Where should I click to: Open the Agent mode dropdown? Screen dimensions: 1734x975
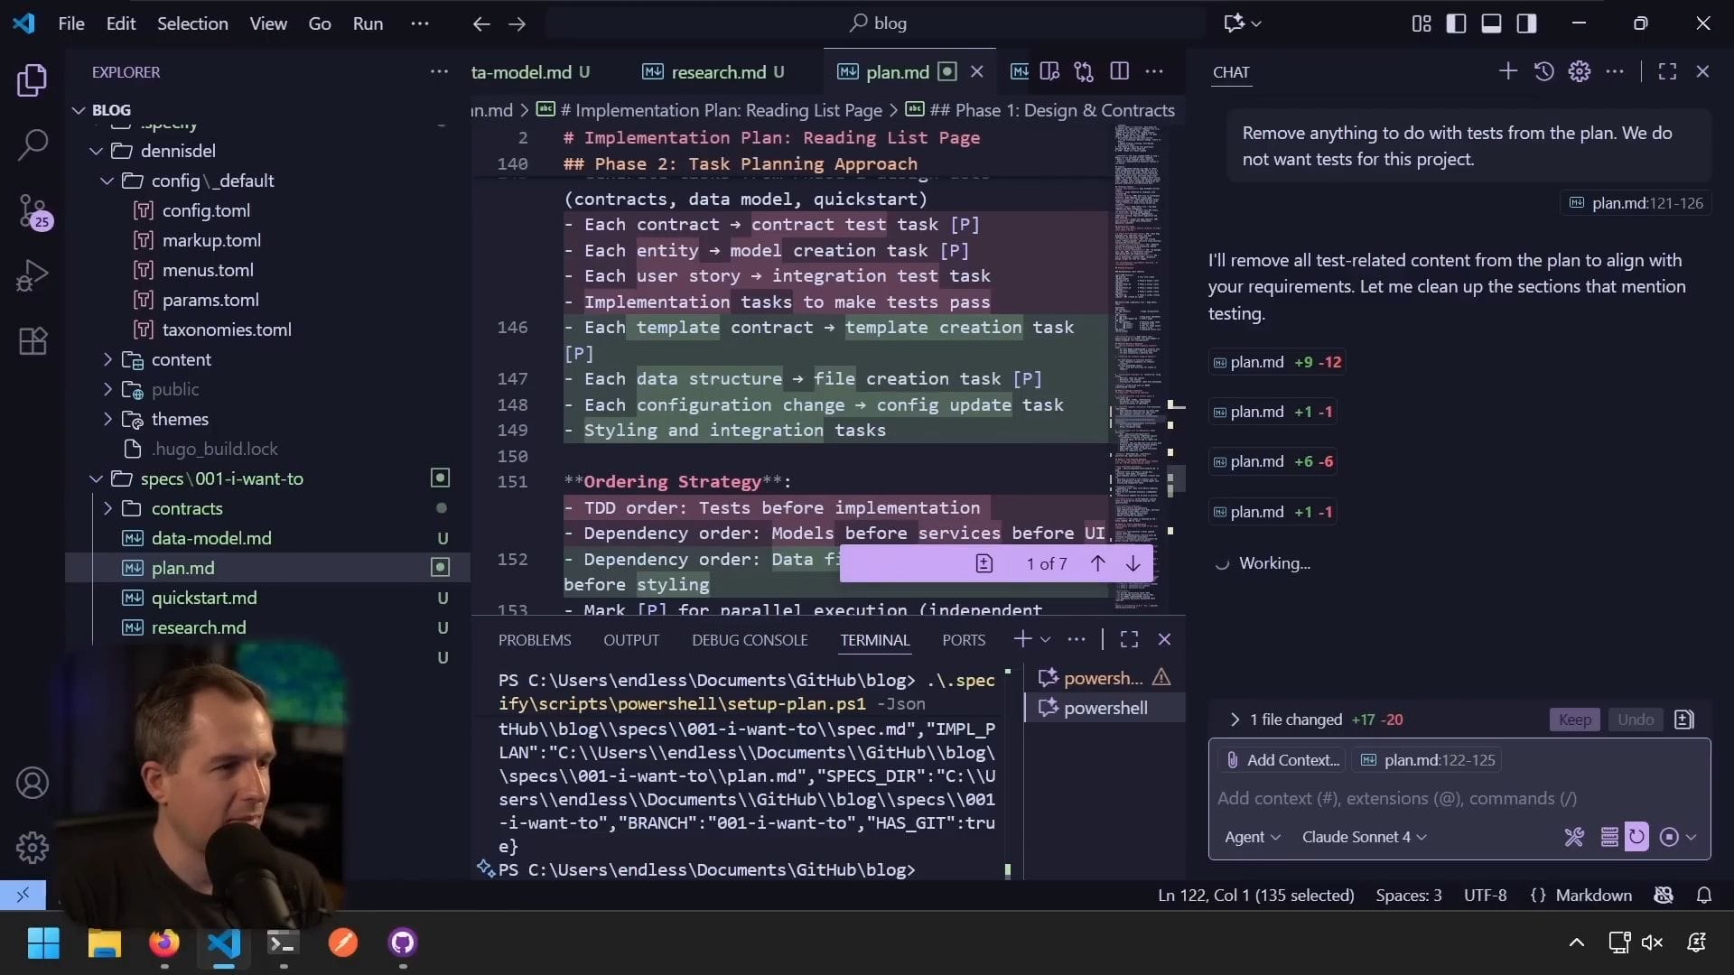1252,837
